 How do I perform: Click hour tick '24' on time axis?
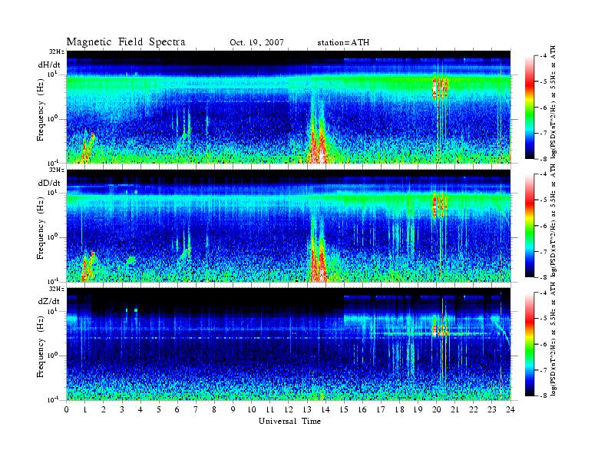(x=511, y=409)
